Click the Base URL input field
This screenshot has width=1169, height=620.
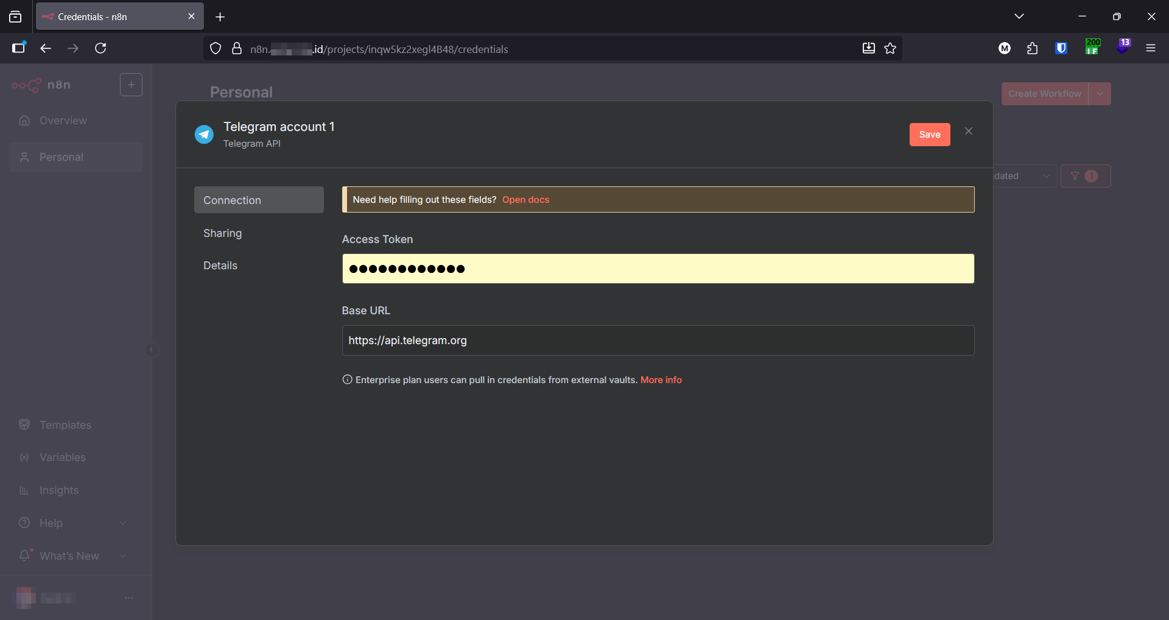[x=658, y=340]
